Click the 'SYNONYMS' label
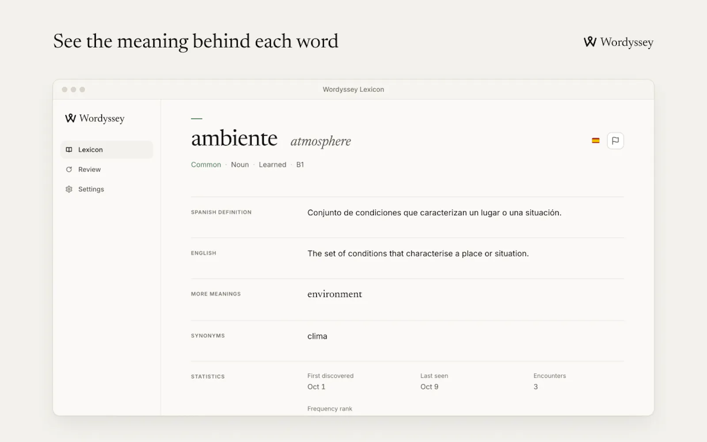This screenshot has width=707, height=442. tap(208, 336)
